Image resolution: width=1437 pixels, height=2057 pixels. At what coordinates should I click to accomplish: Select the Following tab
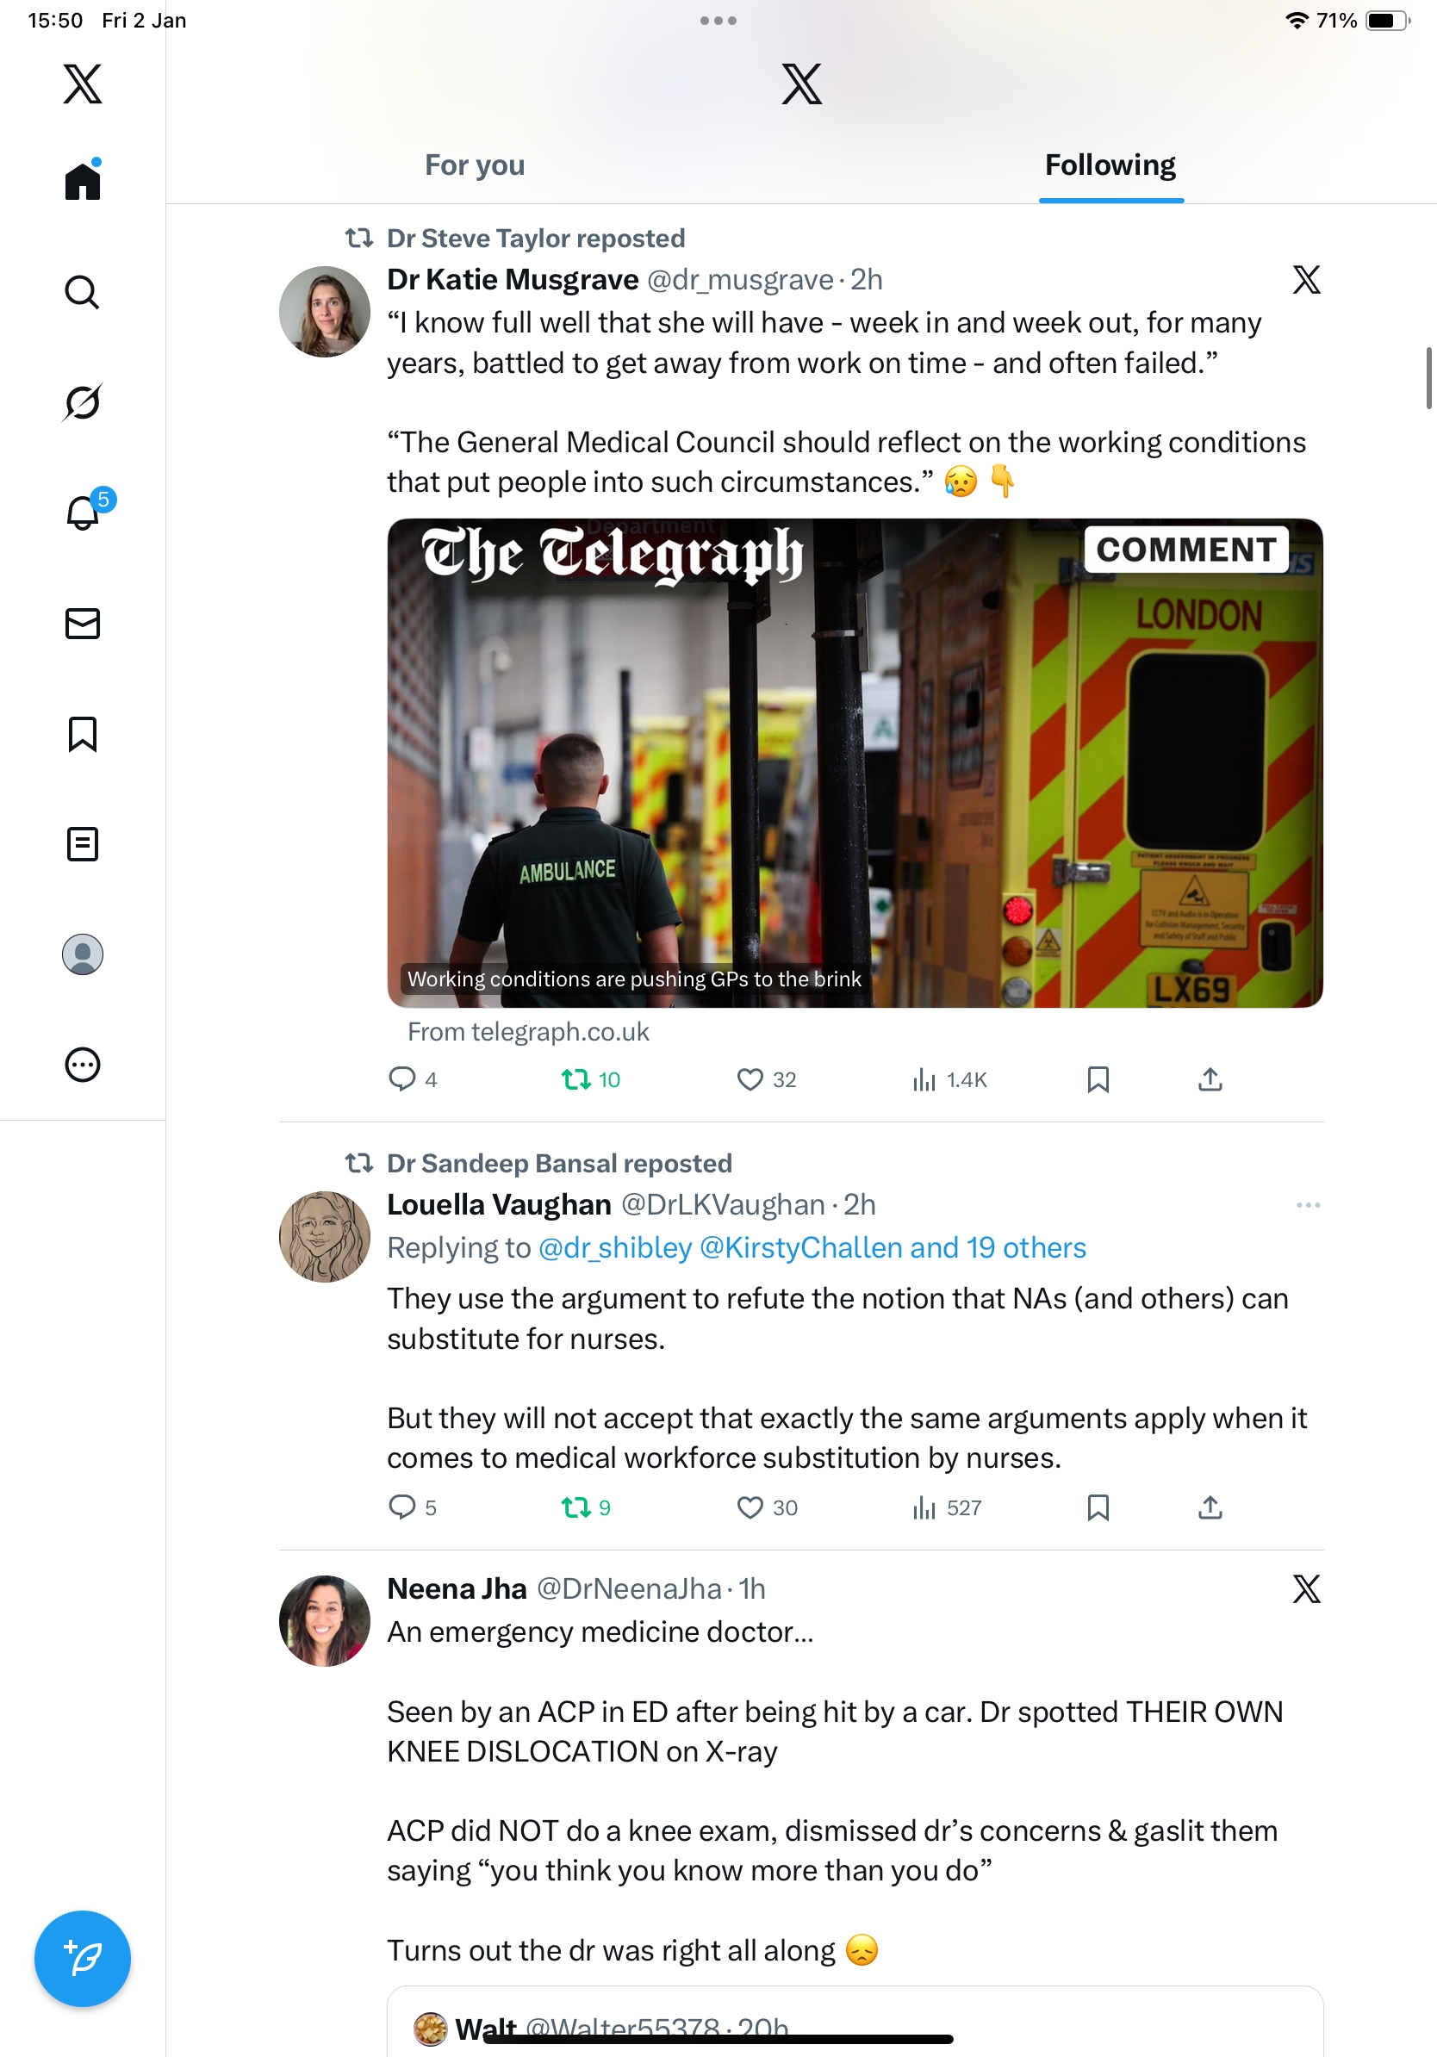pyautogui.click(x=1110, y=165)
